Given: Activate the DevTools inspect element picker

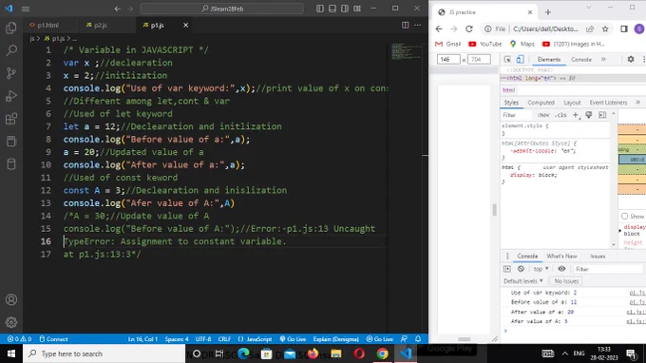Looking at the screenshot, I should click(507, 59).
